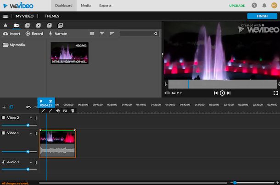This screenshot has width=280, height=185.
Task: Go to the Dashboard tab
Action: [64, 6]
